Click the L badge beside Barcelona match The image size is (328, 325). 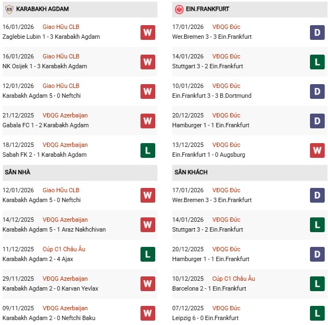[x=317, y=284]
